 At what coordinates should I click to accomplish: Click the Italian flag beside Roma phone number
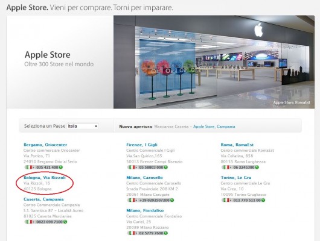[226, 167]
